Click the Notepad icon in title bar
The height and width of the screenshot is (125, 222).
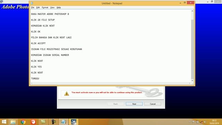[x=32, y=3]
